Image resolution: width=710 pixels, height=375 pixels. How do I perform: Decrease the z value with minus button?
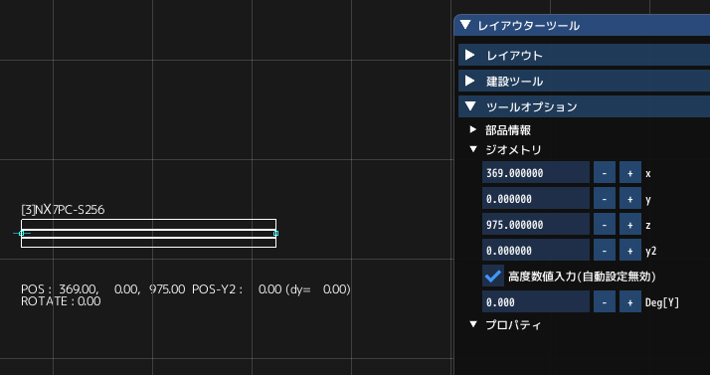(605, 224)
